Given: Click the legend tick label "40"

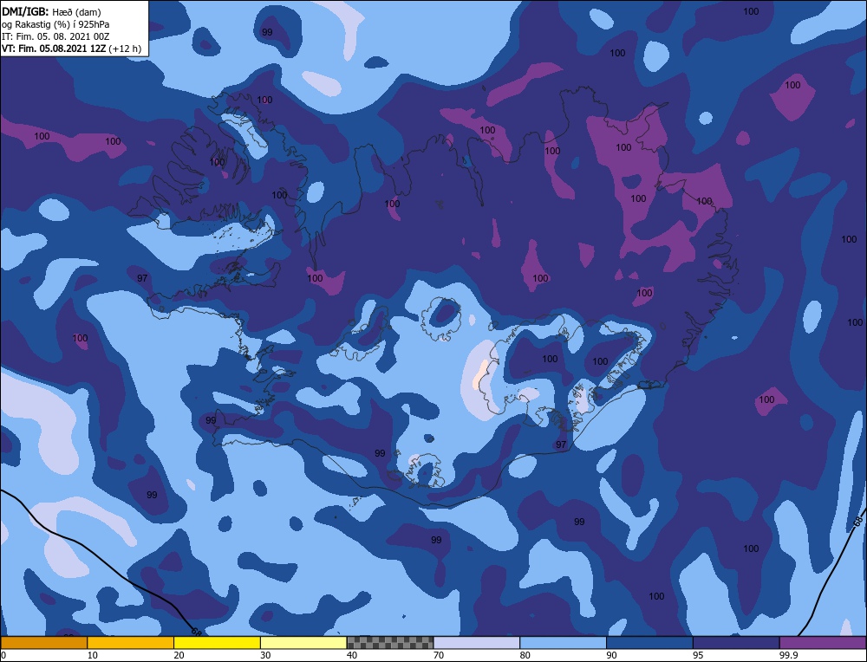Looking at the screenshot, I should [x=352, y=655].
